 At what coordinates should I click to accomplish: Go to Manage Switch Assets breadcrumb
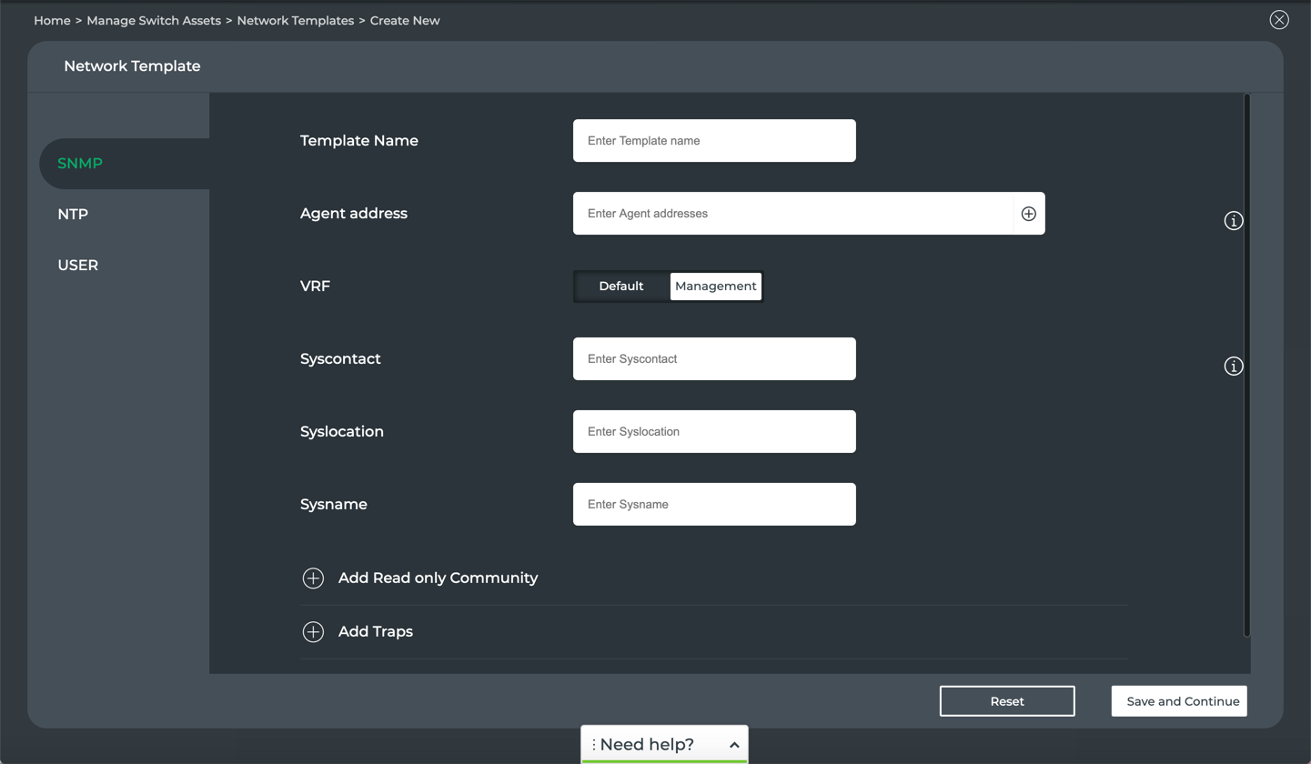[154, 20]
